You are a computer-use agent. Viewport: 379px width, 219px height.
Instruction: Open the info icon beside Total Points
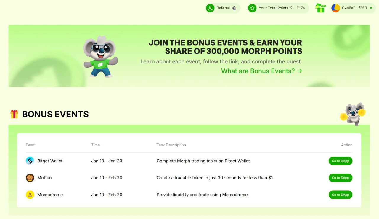pos(291,8)
